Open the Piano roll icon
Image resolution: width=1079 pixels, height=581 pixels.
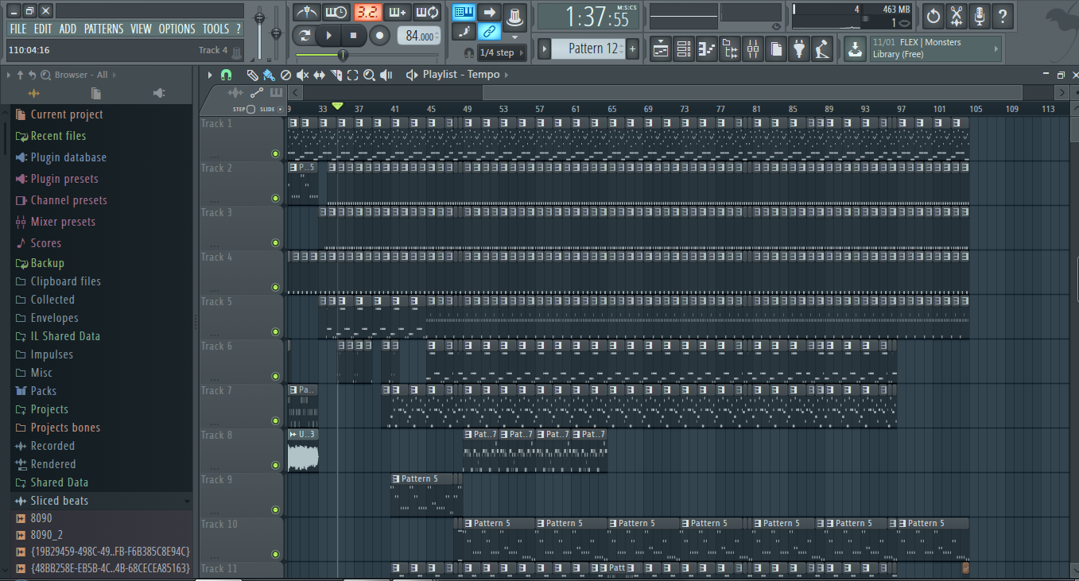(x=706, y=49)
